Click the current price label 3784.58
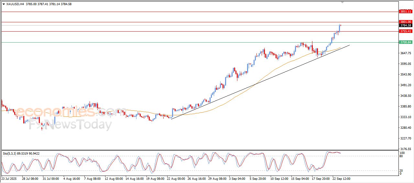The width and height of the screenshot is (414, 183). pos(406,25)
